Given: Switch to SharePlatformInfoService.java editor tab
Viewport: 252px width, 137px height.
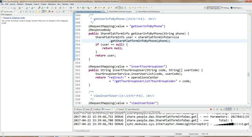Looking at the screenshot, I should pyautogui.click(x=120, y=11).
